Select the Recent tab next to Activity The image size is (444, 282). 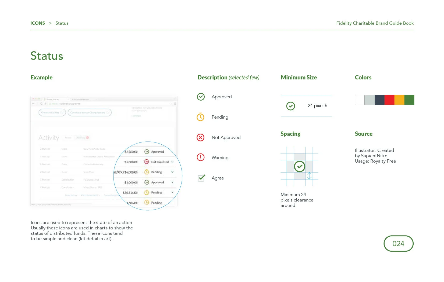coord(68,138)
